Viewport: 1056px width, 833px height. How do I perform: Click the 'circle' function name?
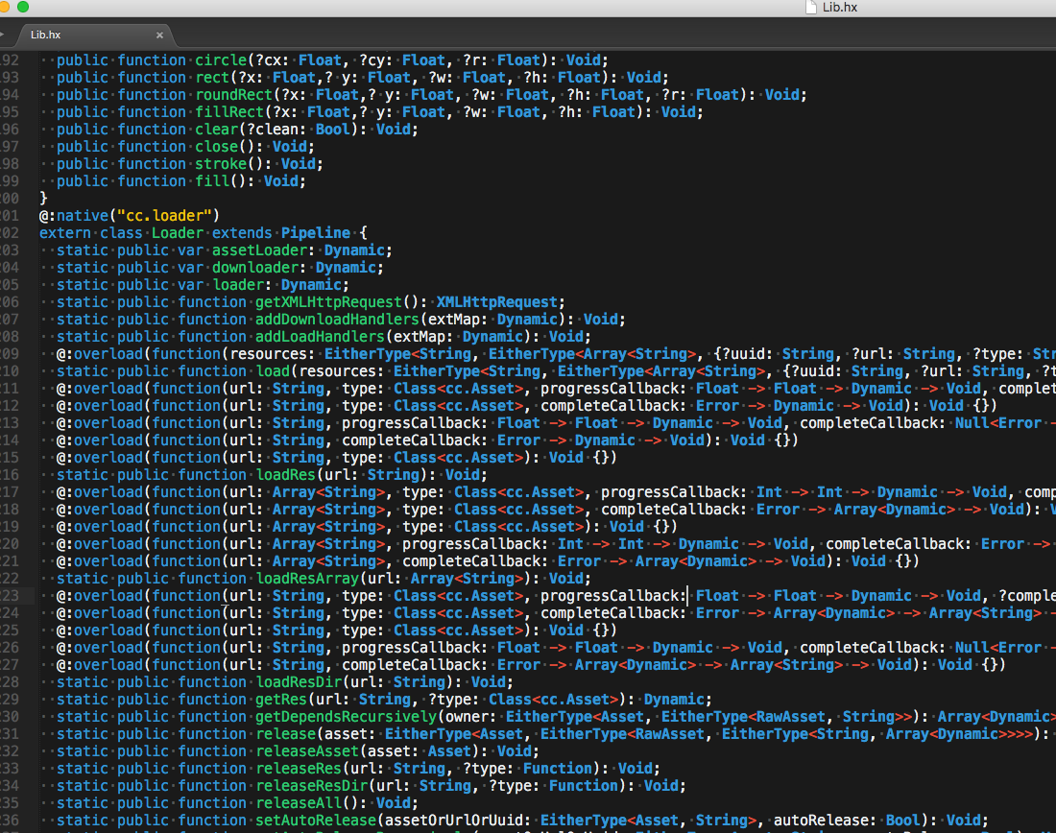click(221, 59)
